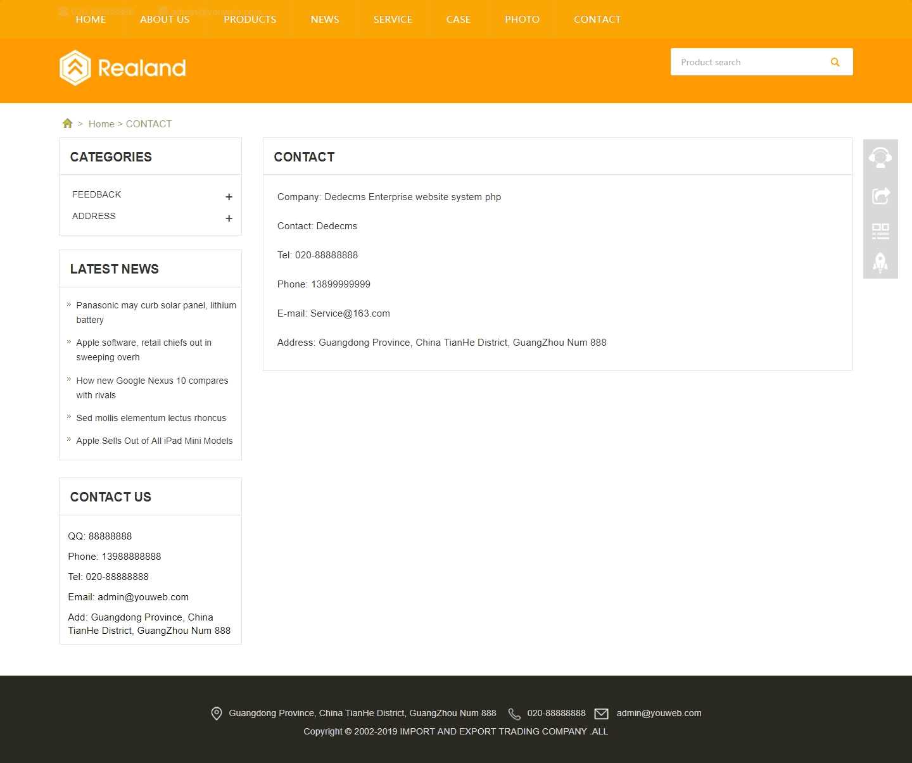Click the magnifier search icon
This screenshot has height=763, width=912.
[835, 62]
